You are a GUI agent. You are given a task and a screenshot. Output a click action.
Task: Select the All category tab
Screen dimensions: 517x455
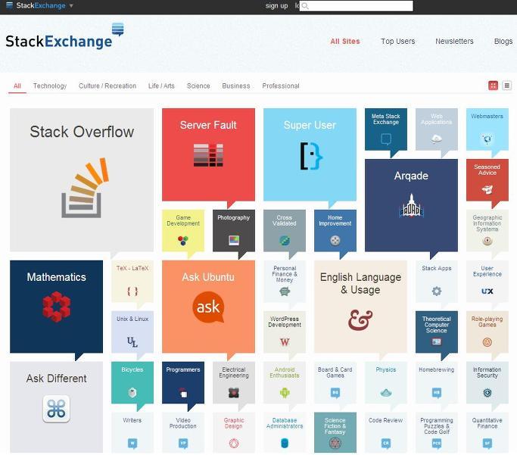click(x=17, y=86)
